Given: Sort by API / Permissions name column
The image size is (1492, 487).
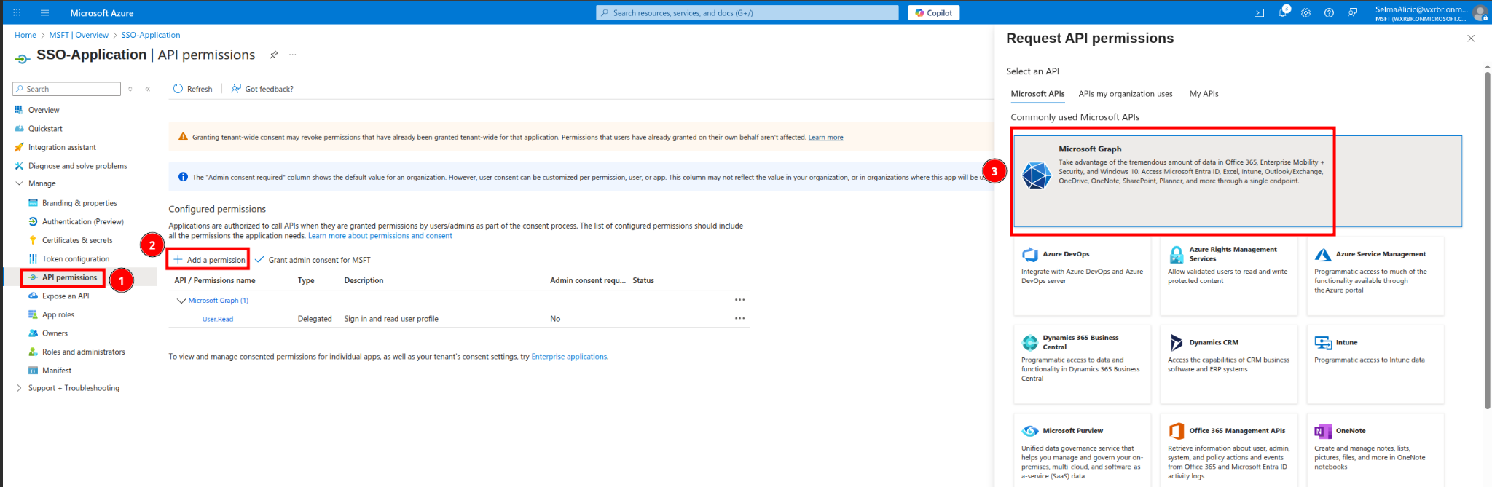Looking at the screenshot, I should tap(215, 280).
